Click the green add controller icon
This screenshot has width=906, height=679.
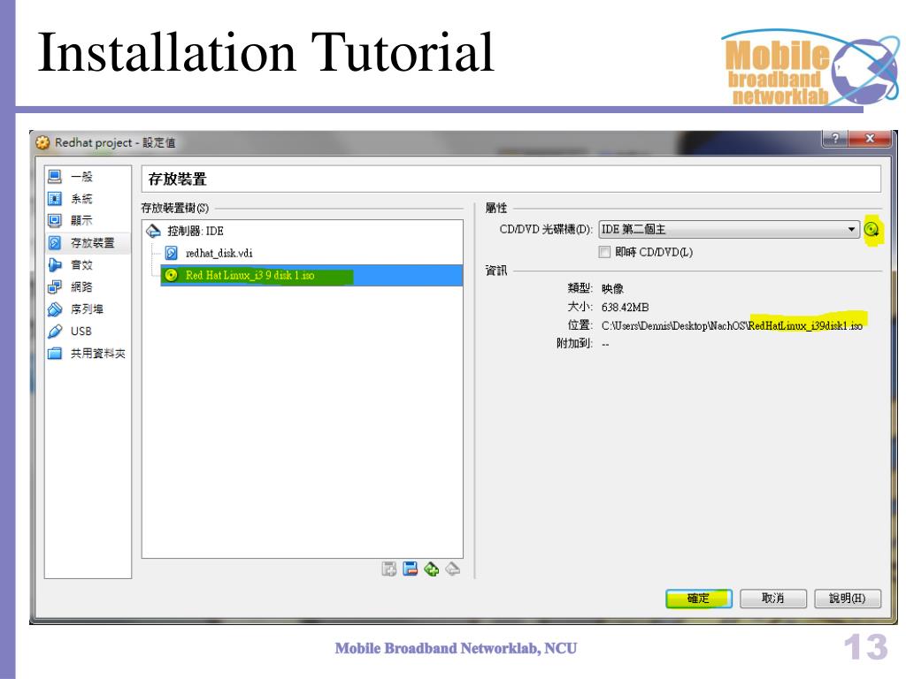(431, 569)
